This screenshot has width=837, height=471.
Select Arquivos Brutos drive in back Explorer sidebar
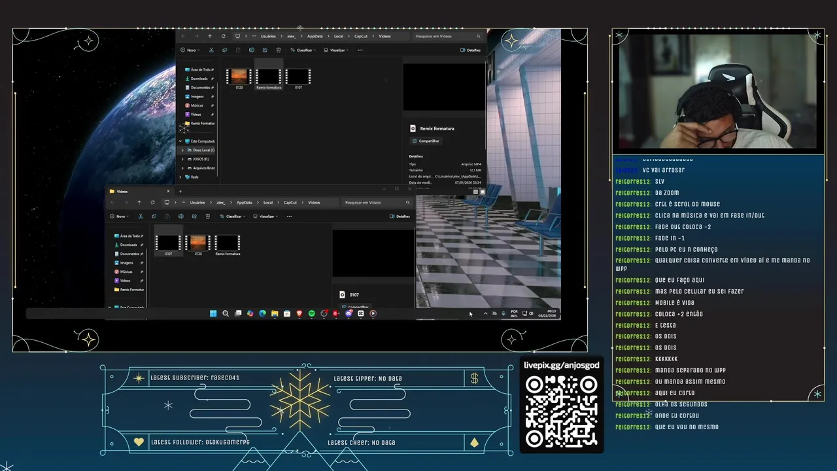[200, 167]
